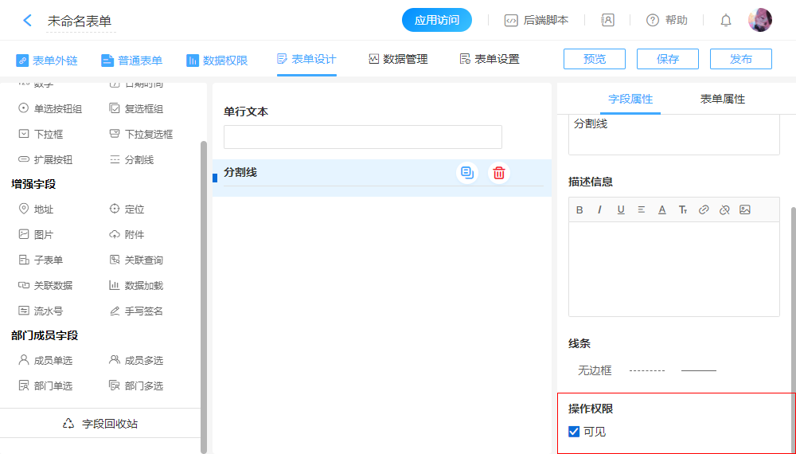
Task: Click the 保存 button
Action: (668, 59)
